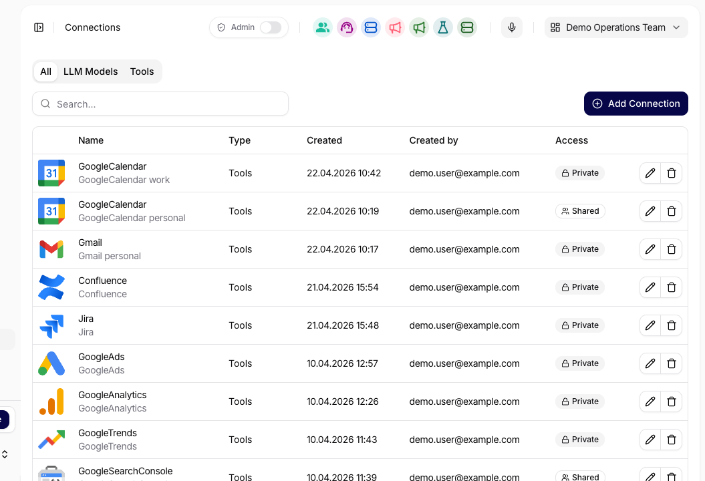Delete the Confluence connection
Image resolution: width=705 pixels, height=481 pixels.
[x=672, y=287]
